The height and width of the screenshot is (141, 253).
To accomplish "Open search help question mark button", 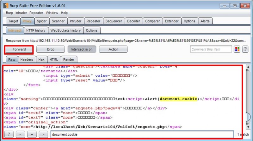I will pyautogui.click(x=9, y=134).
